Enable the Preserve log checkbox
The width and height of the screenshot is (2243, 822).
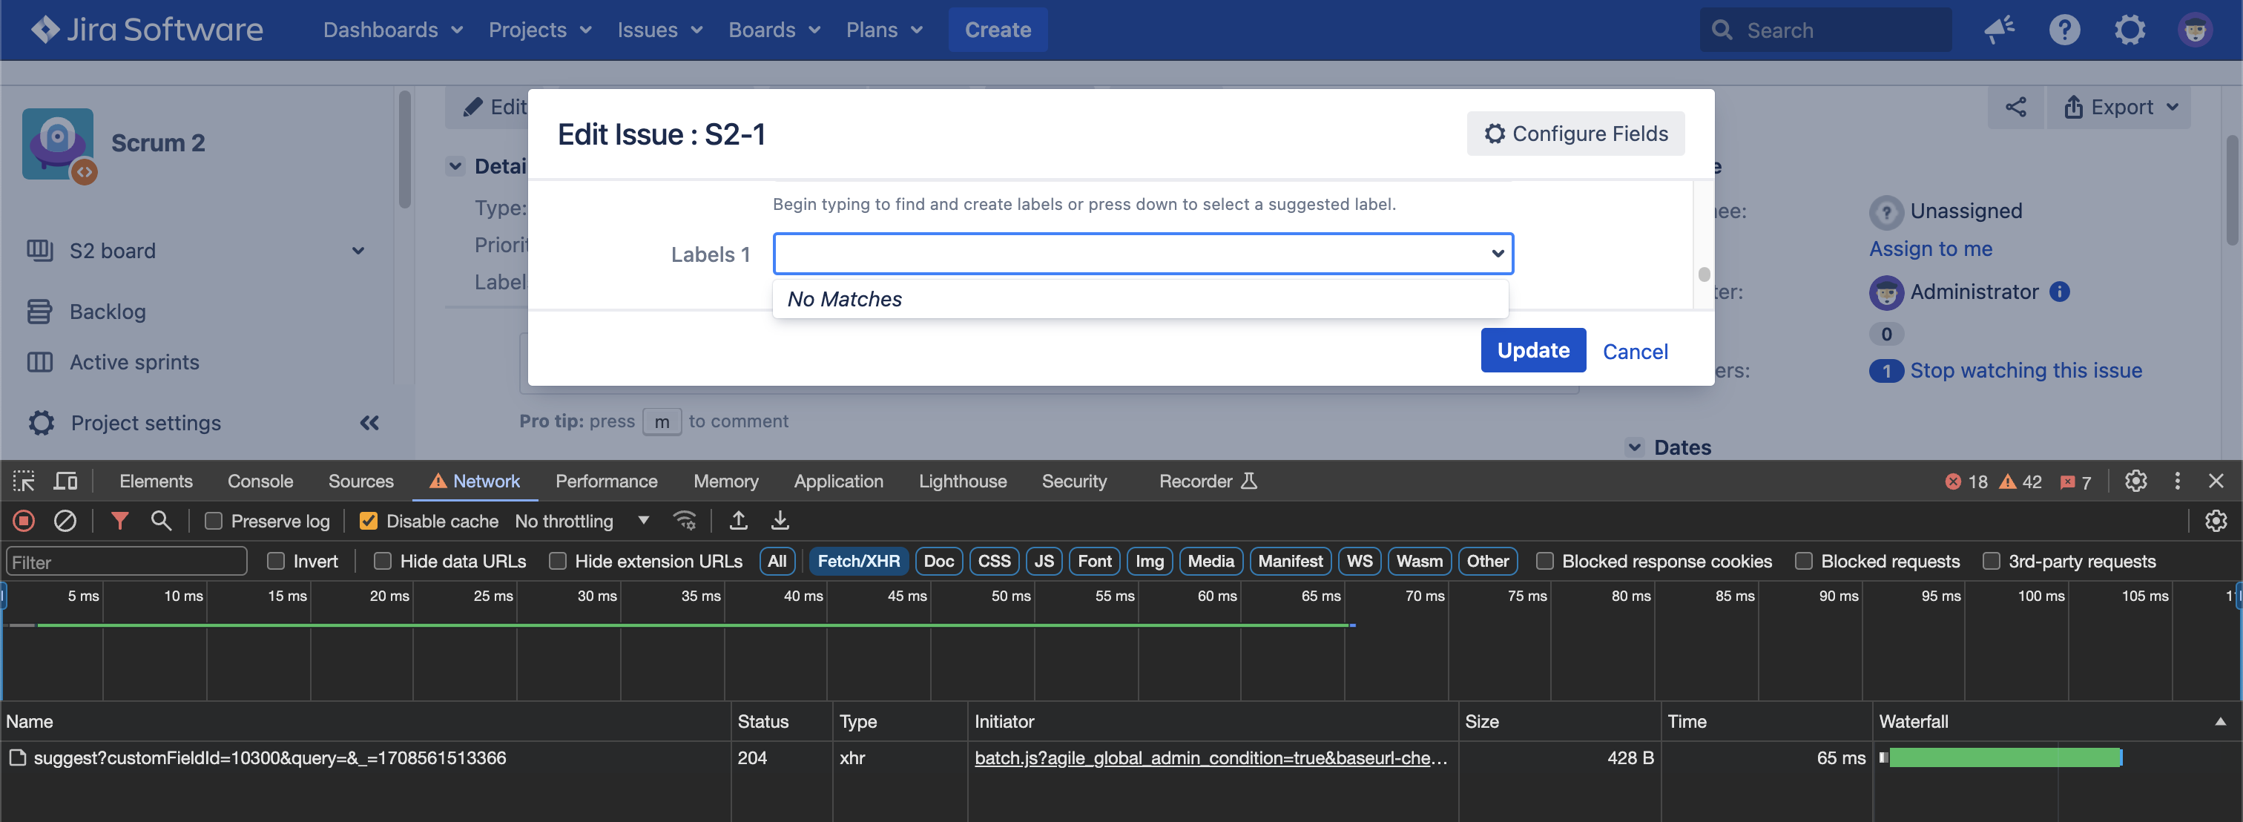214,521
